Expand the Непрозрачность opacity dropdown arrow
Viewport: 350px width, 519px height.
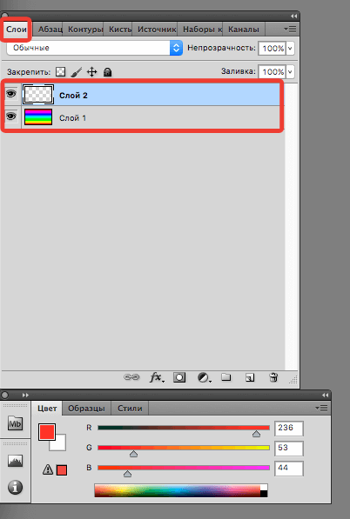point(290,49)
